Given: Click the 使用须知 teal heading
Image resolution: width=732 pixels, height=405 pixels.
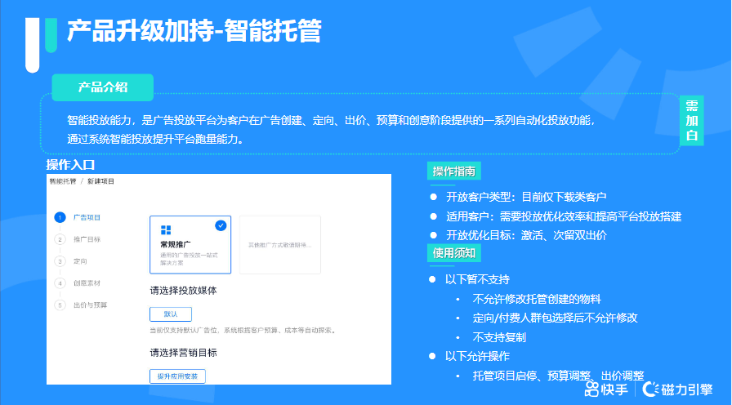Looking at the screenshot, I should pos(453,253).
